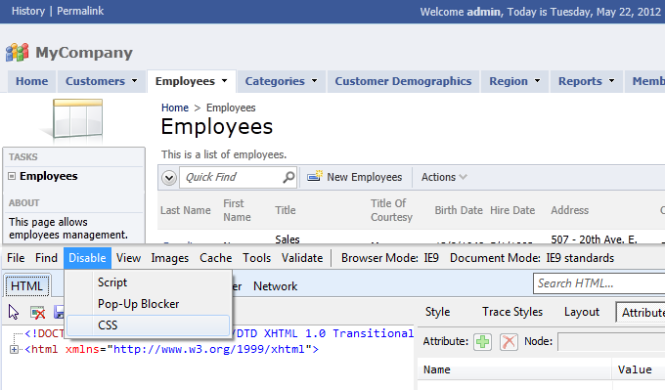Select the Layout tab
Viewport: 665px width, 390px height.
[582, 312]
